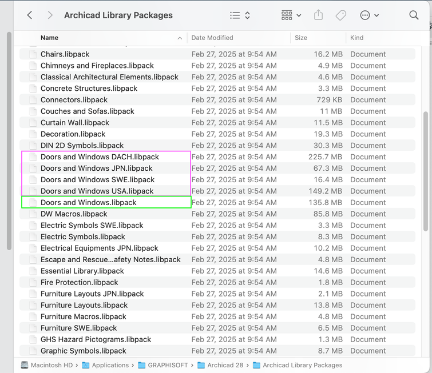The image size is (432, 373).
Task: Click the Share icon in toolbar
Action: (318, 15)
